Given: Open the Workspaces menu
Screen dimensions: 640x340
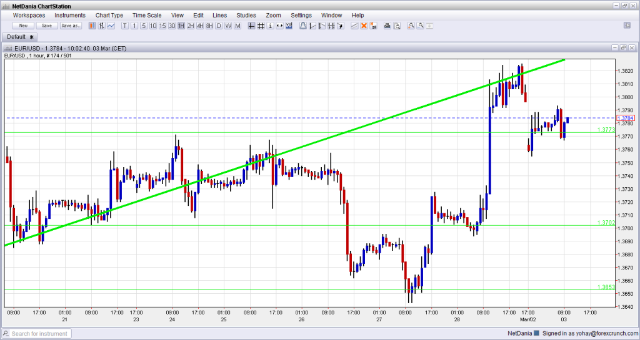Looking at the screenshot, I should tap(29, 15).
